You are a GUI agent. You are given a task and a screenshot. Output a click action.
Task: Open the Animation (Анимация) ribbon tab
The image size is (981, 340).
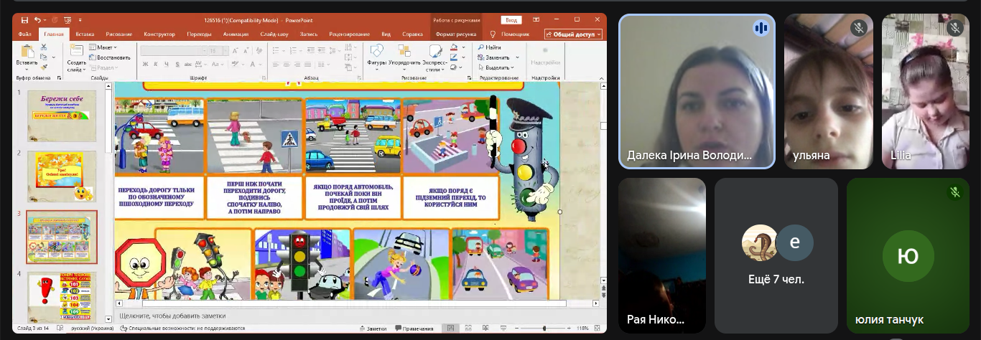pos(236,34)
